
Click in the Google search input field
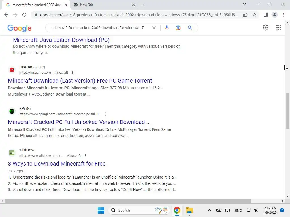(x=97, y=28)
